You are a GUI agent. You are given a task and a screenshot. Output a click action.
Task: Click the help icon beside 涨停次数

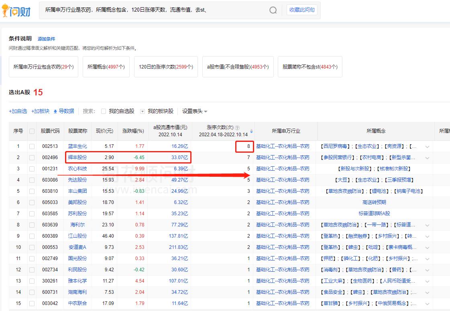(237, 128)
